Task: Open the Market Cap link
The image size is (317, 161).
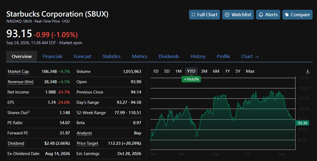Action: (18, 72)
